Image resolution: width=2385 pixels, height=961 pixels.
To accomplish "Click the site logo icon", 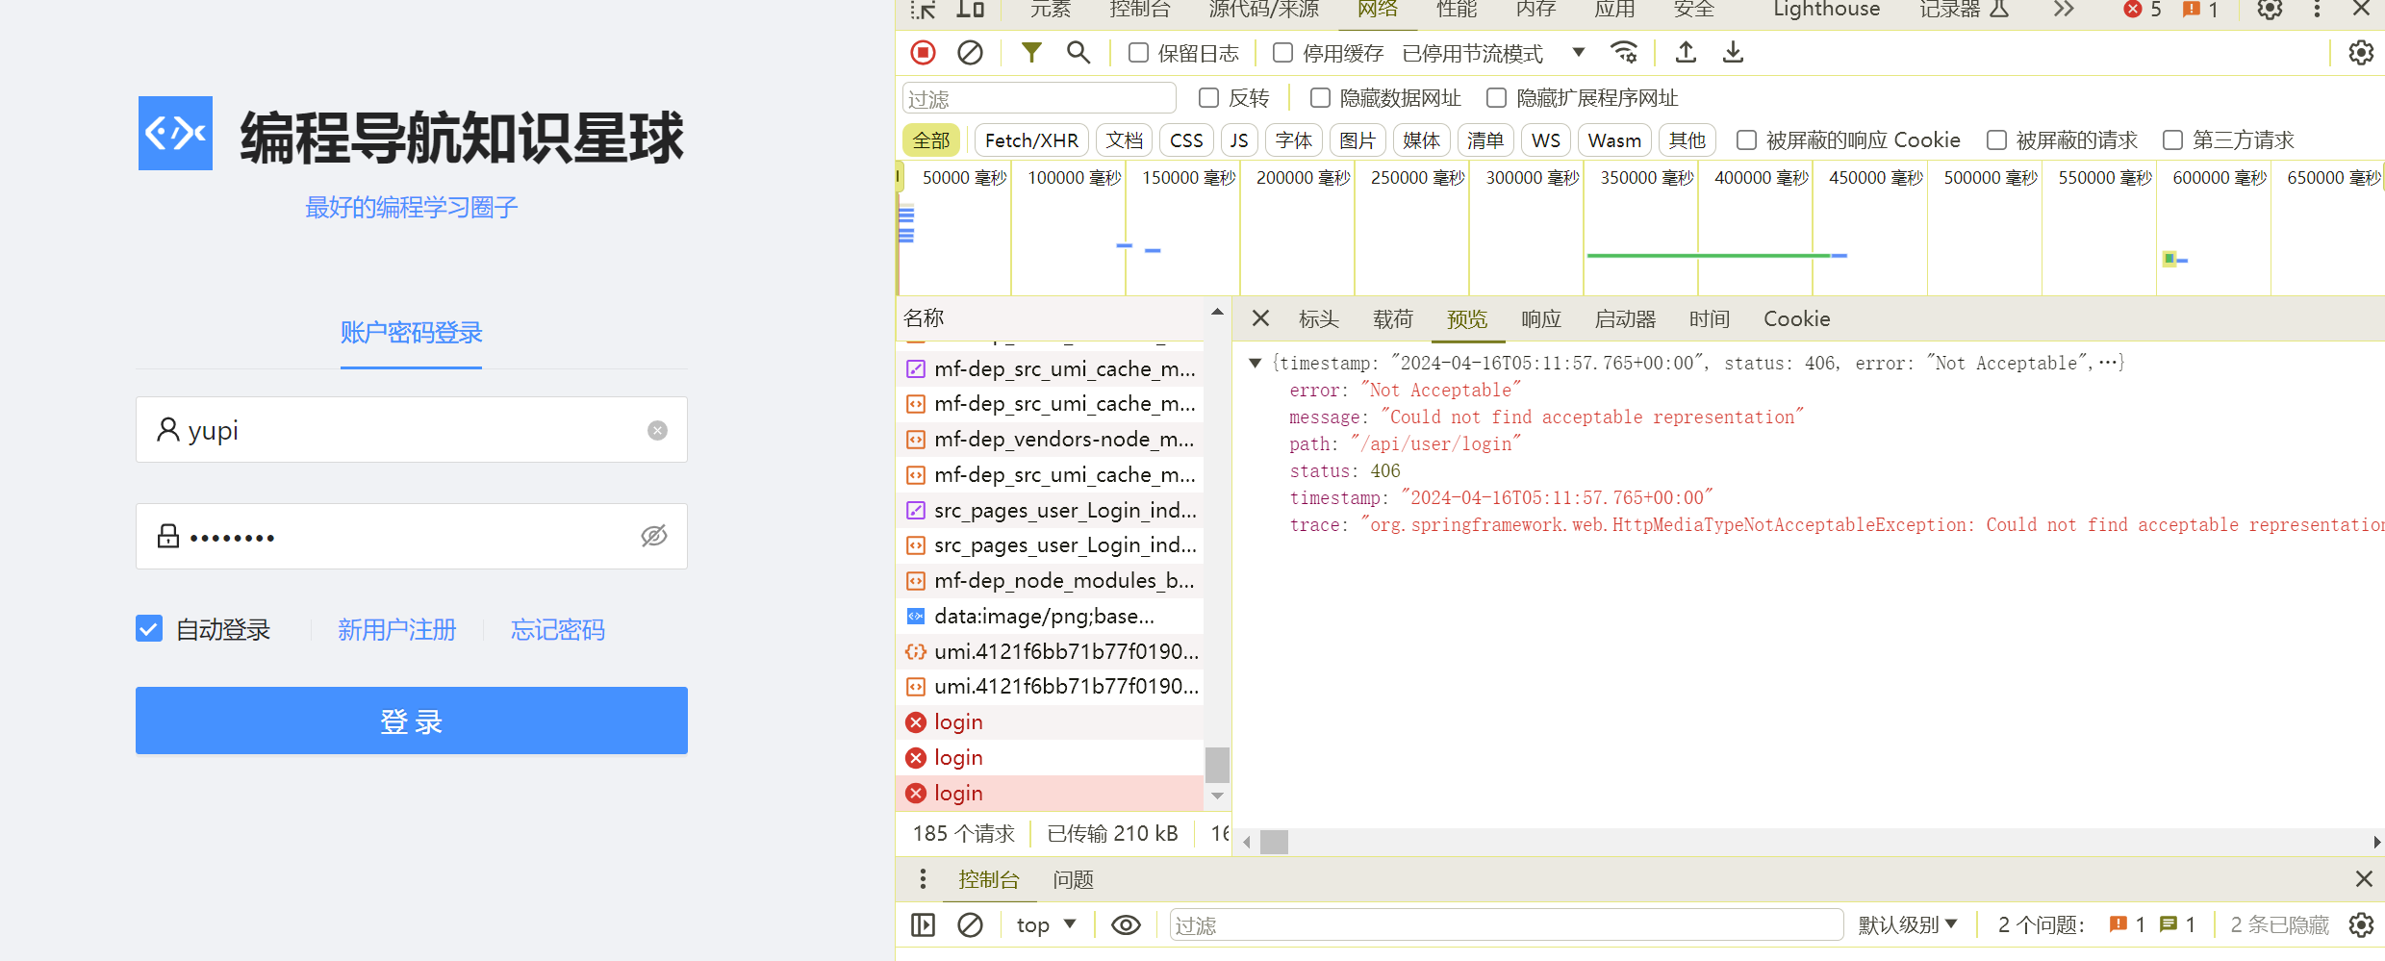I will (175, 133).
